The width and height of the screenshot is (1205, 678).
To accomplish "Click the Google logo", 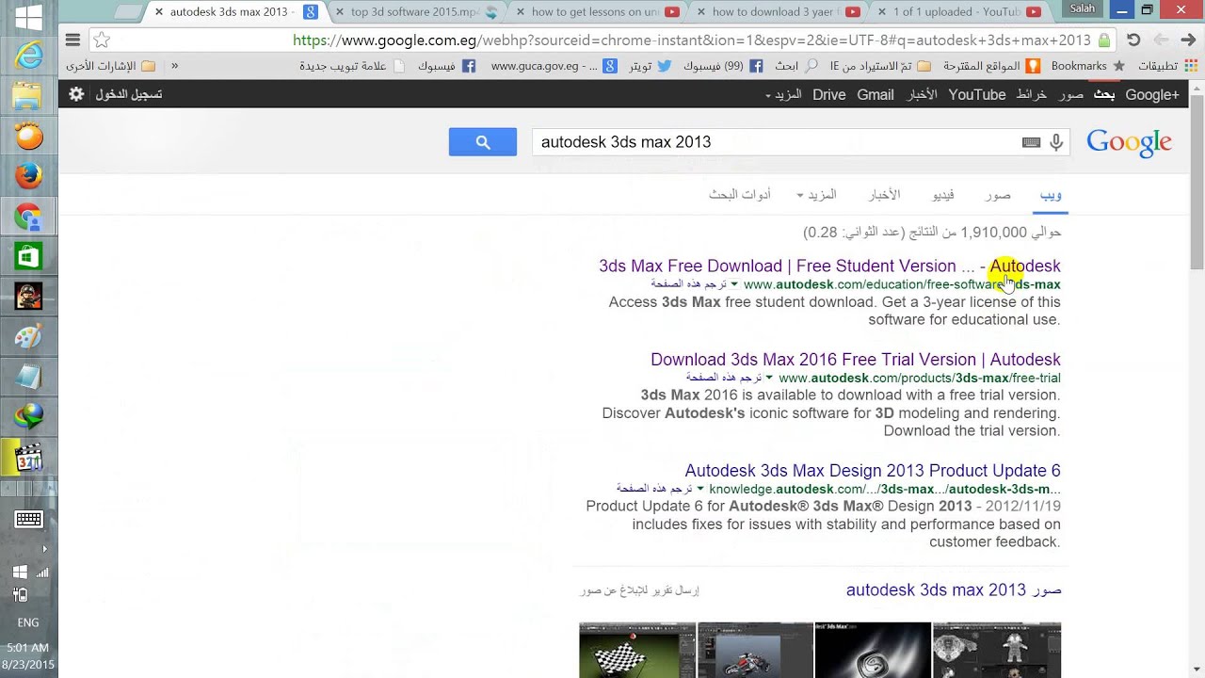I will [1129, 143].
